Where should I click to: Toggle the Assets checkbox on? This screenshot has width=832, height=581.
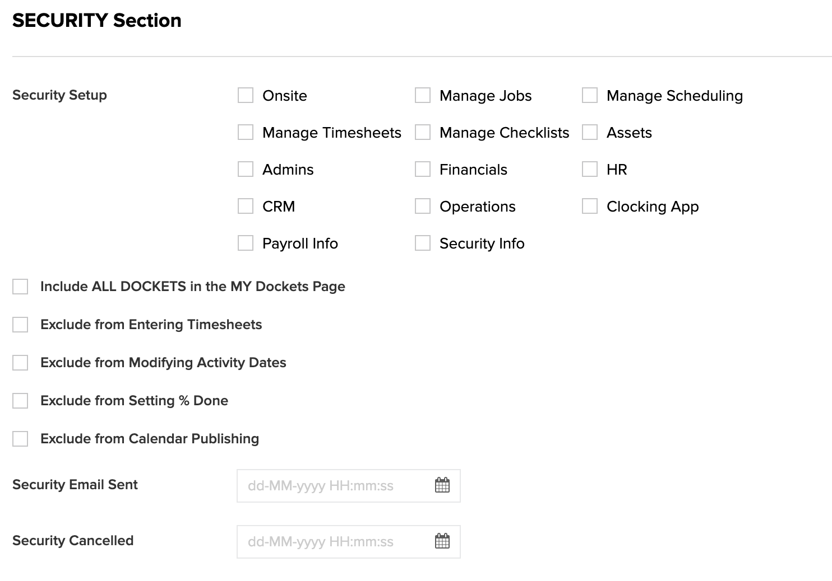click(589, 132)
